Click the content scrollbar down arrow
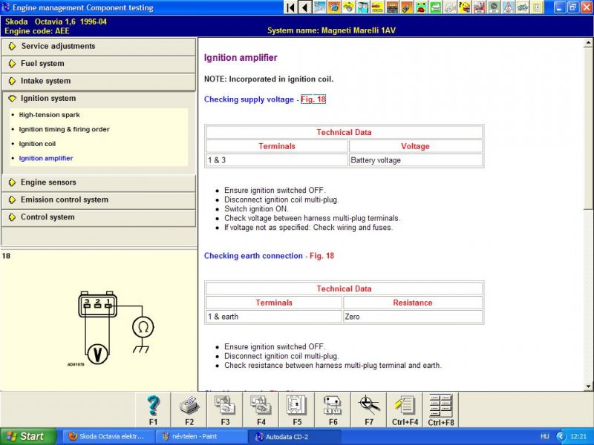 (x=588, y=386)
